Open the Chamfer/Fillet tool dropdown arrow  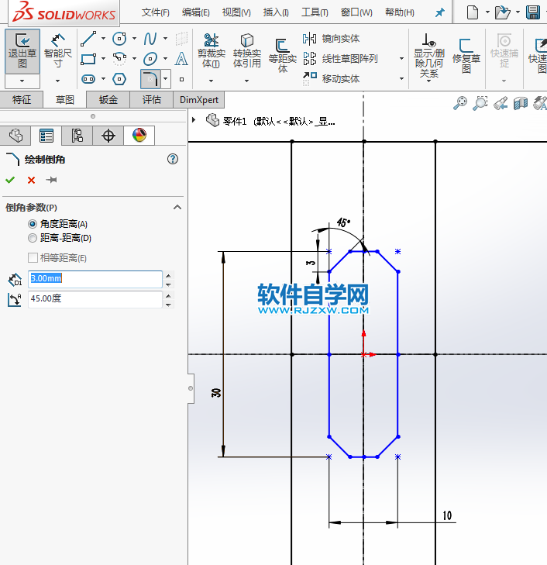tap(165, 78)
